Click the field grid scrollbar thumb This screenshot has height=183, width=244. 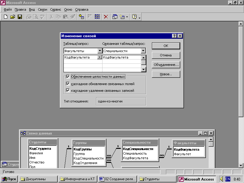coord(143,62)
